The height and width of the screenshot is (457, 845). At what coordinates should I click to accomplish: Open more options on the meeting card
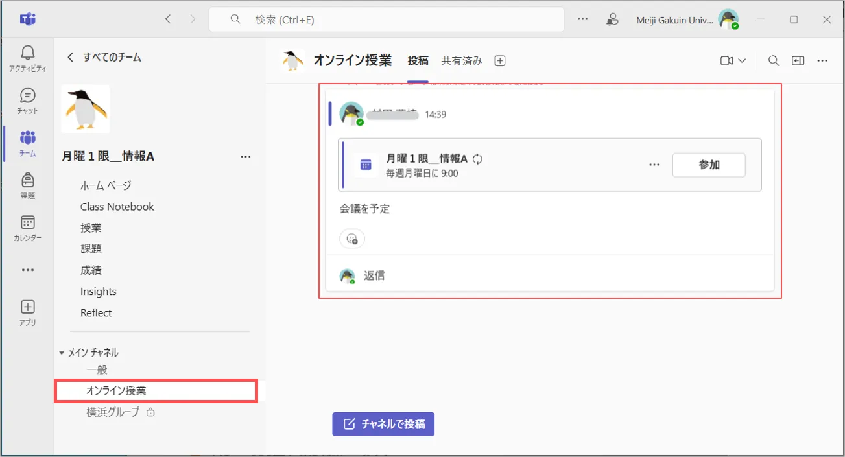pyautogui.click(x=654, y=165)
